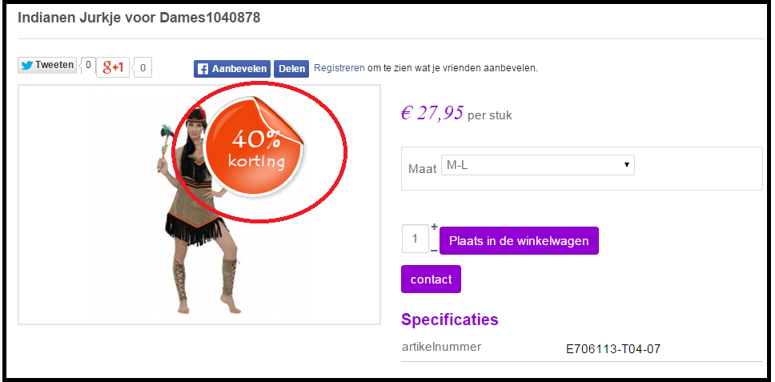Screen dimensions: 775x382
Task: Click the Google g+1 button
Action: (x=113, y=68)
